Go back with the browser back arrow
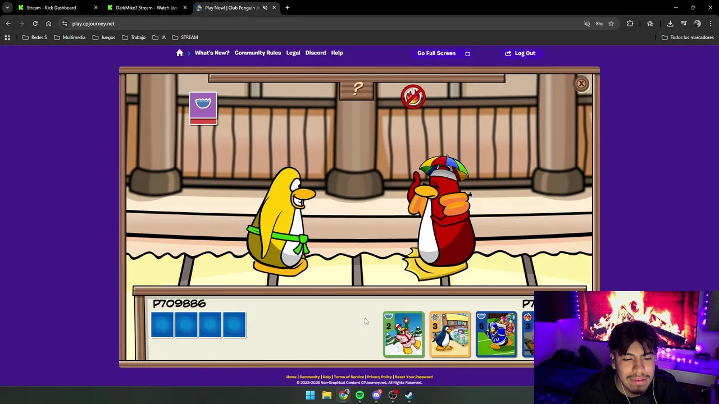Screen dimensions: 719x404 tap(8, 24)
